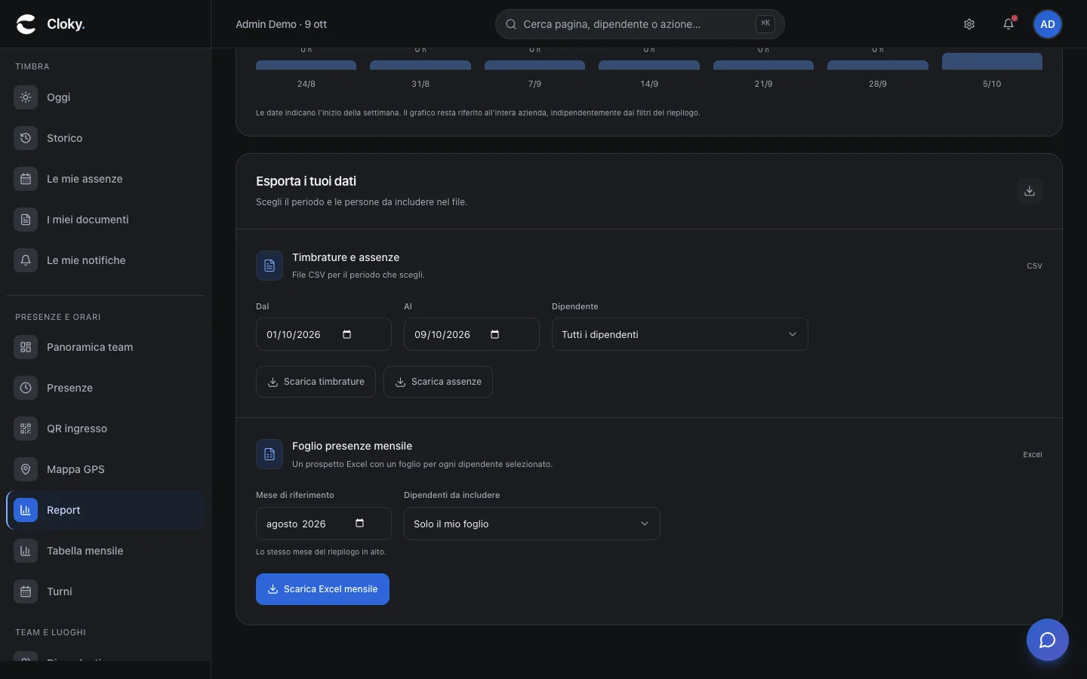
Task: Click the Admin Demo · 9 ott text
Action: tap(281, 24)
